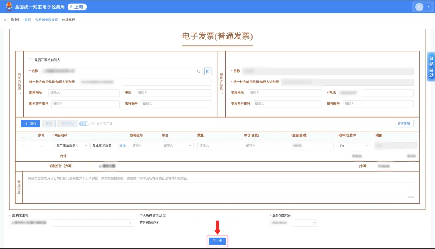Screen dimensions: 435x249
Task: Click the seller 电话 input field
Action: [x=376, y=93]
